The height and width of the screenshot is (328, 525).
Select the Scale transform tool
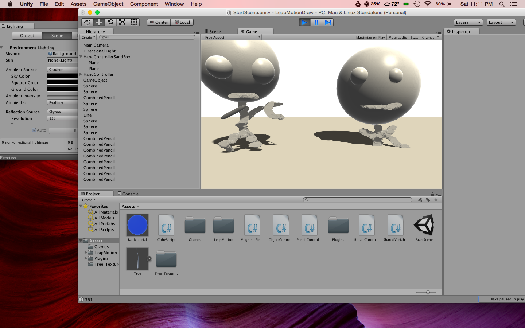pos(122,22)
